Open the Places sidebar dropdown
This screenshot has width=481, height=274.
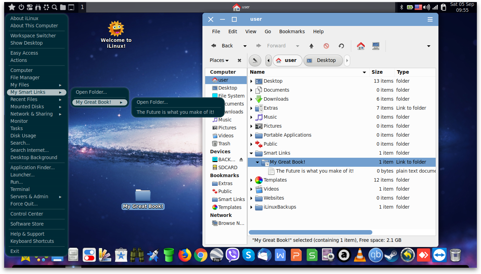[x=219, y=60]
